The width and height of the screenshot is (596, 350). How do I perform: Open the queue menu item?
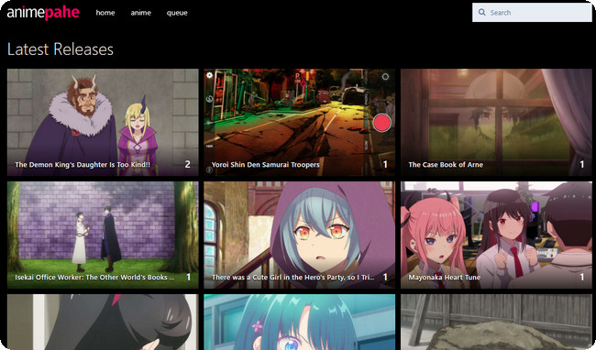click(x=177, y=13)
